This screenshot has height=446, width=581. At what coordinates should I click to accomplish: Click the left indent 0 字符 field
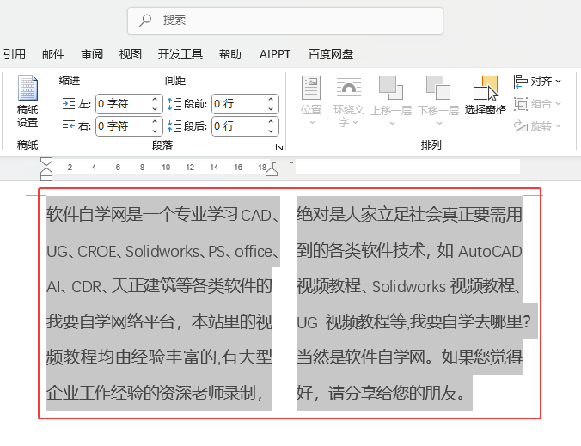point(129,104)
